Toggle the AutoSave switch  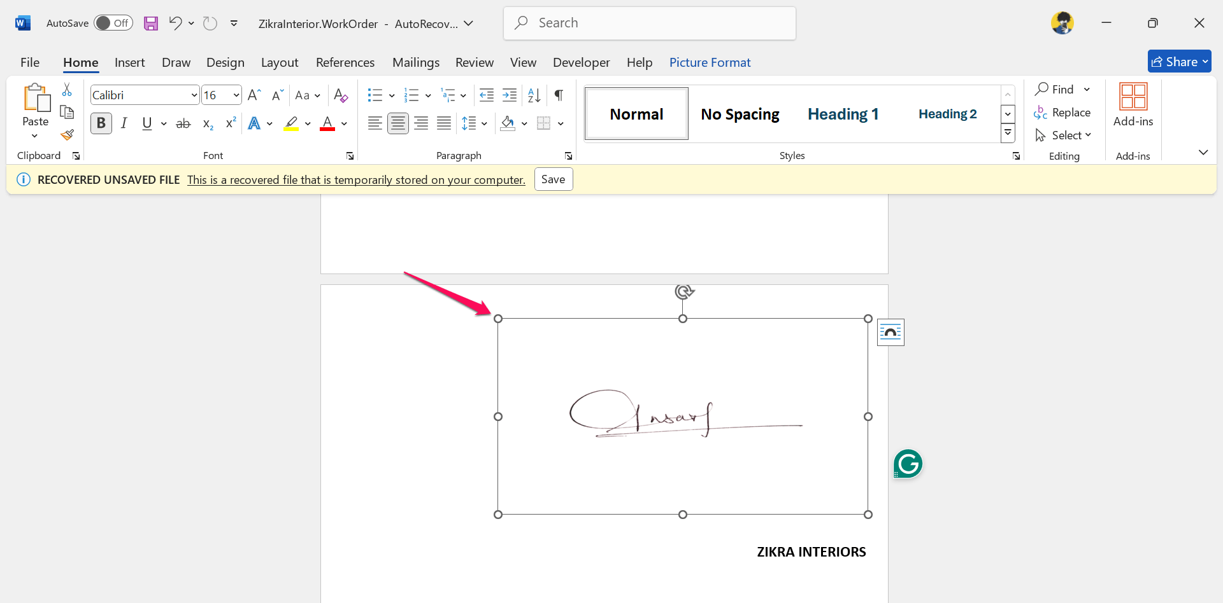pos(113,24)
